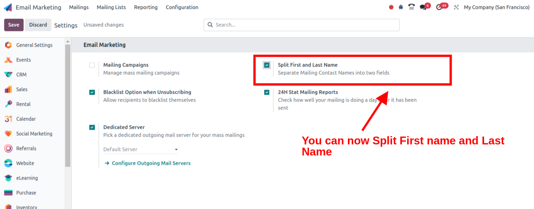534x209 pixels.
Task: Select Website icon in sidebar
Action: coord(8,163)
